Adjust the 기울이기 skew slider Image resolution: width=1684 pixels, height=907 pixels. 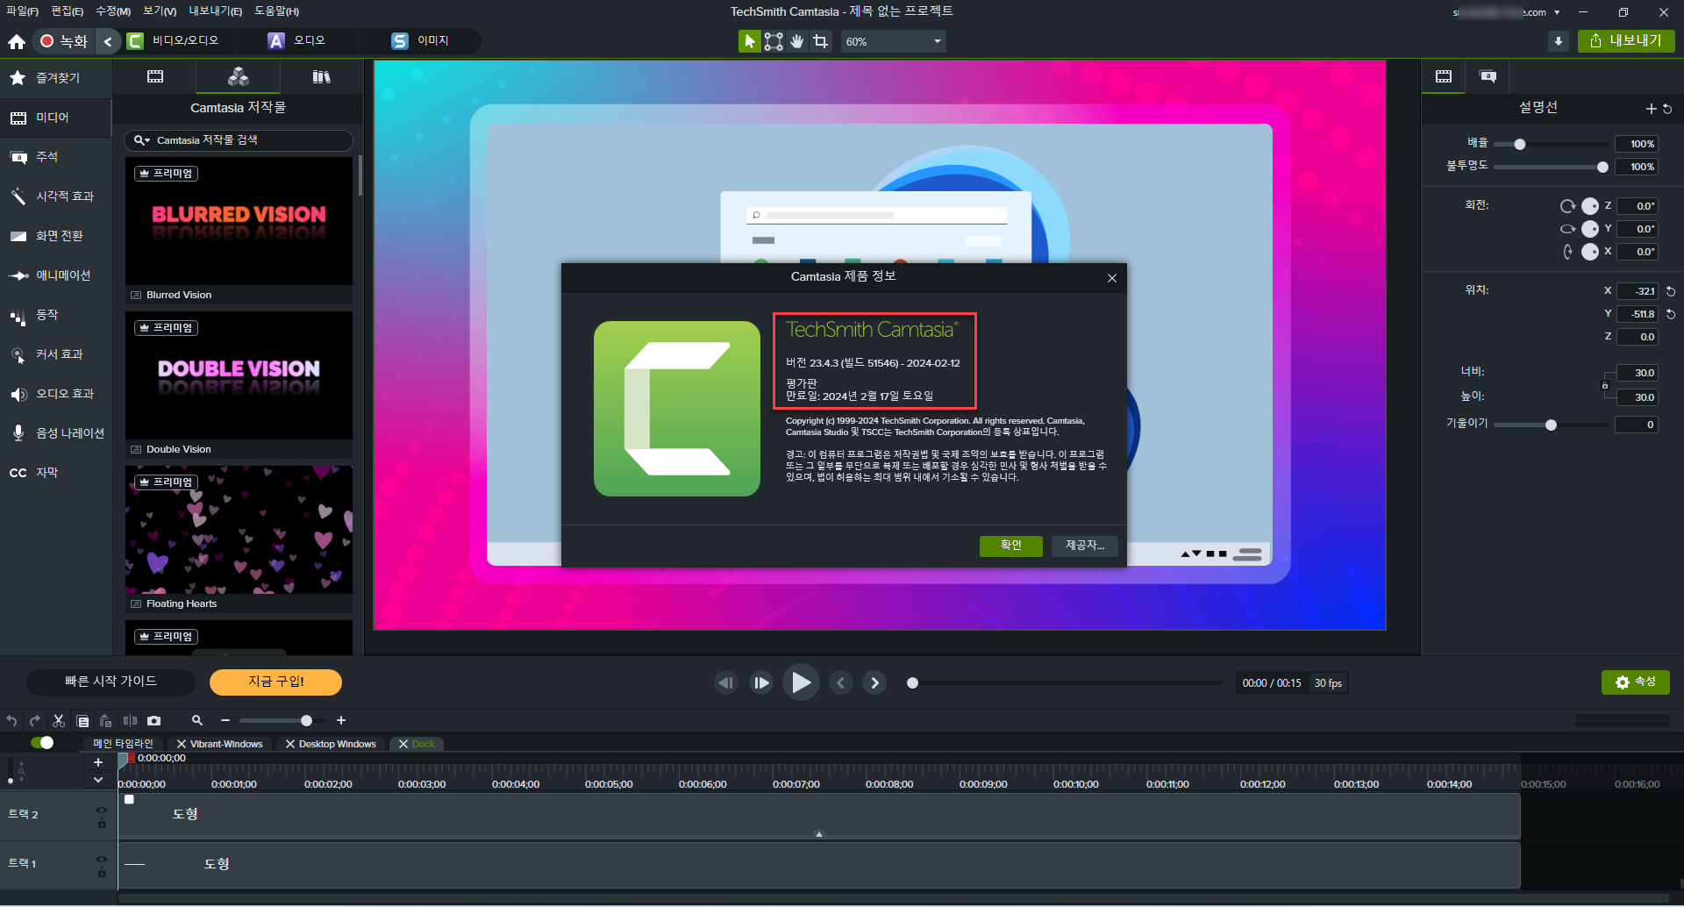[1552, 425]
